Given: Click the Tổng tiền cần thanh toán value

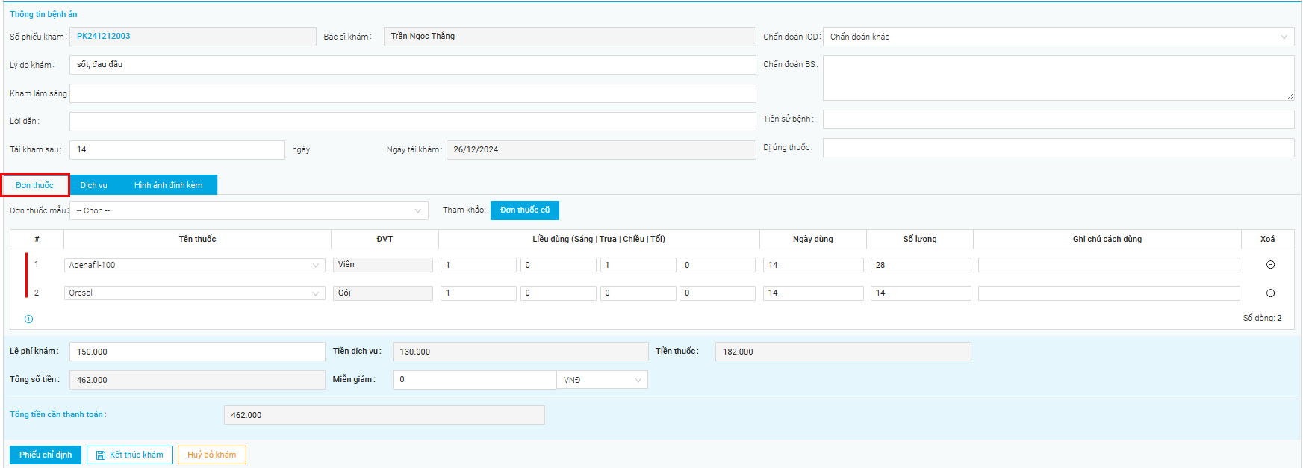Looking at the screenshot, I should pos(385,415).
